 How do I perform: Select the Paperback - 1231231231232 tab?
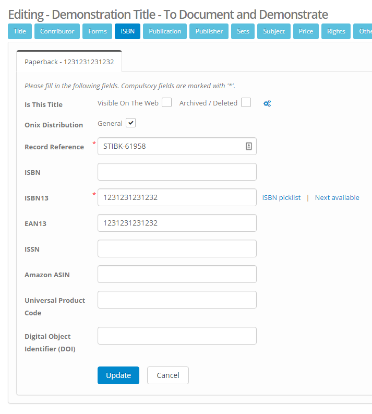[x=69, y=62]
